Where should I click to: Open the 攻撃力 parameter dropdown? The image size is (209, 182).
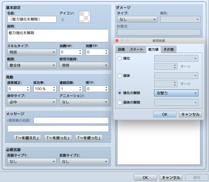coord(176,93)
